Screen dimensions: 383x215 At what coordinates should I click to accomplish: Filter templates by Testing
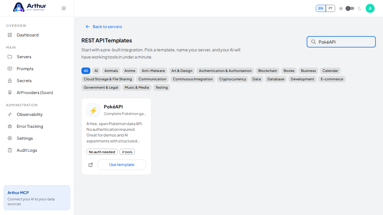(162, 87)
